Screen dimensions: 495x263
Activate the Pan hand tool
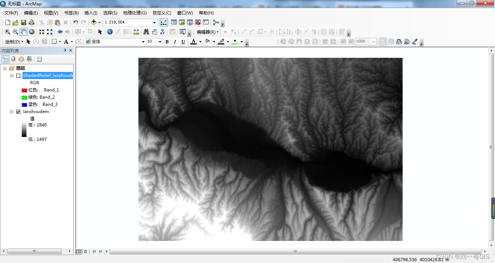click(x=23, y=32)
